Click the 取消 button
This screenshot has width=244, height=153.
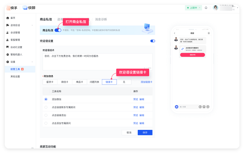(x=129, y=132)
